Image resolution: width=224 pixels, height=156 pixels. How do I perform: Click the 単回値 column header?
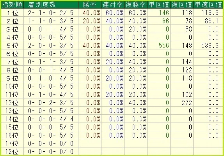click(159, 5)
